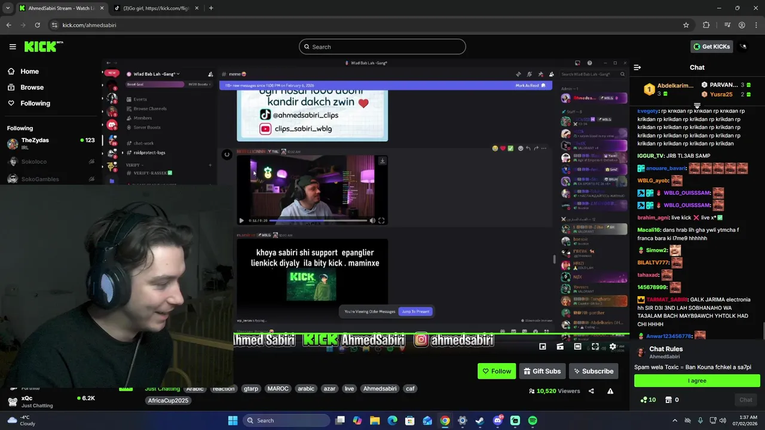
Task: Close the AhmedSabiri Stream tab
Action: point(102,8)
